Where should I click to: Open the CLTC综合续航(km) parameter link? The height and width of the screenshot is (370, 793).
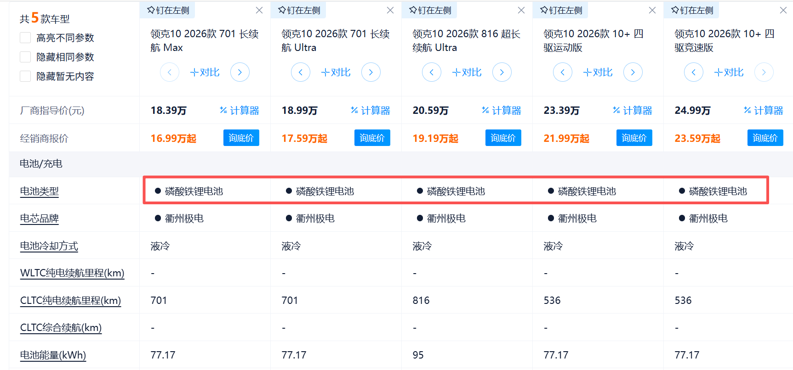[61, 328]
